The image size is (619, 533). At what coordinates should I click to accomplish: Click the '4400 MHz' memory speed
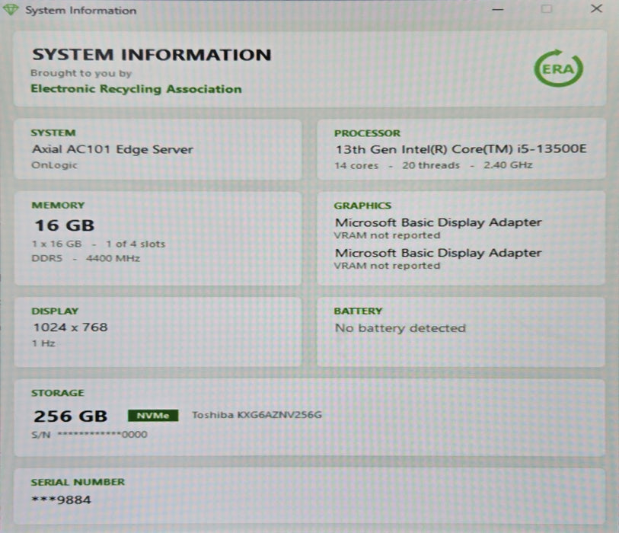pyautogui.click(x=113, y=258)
